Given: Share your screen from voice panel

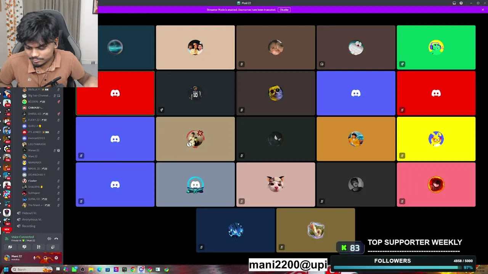Looking at the screenshot, I should click(x=24, y=247).
